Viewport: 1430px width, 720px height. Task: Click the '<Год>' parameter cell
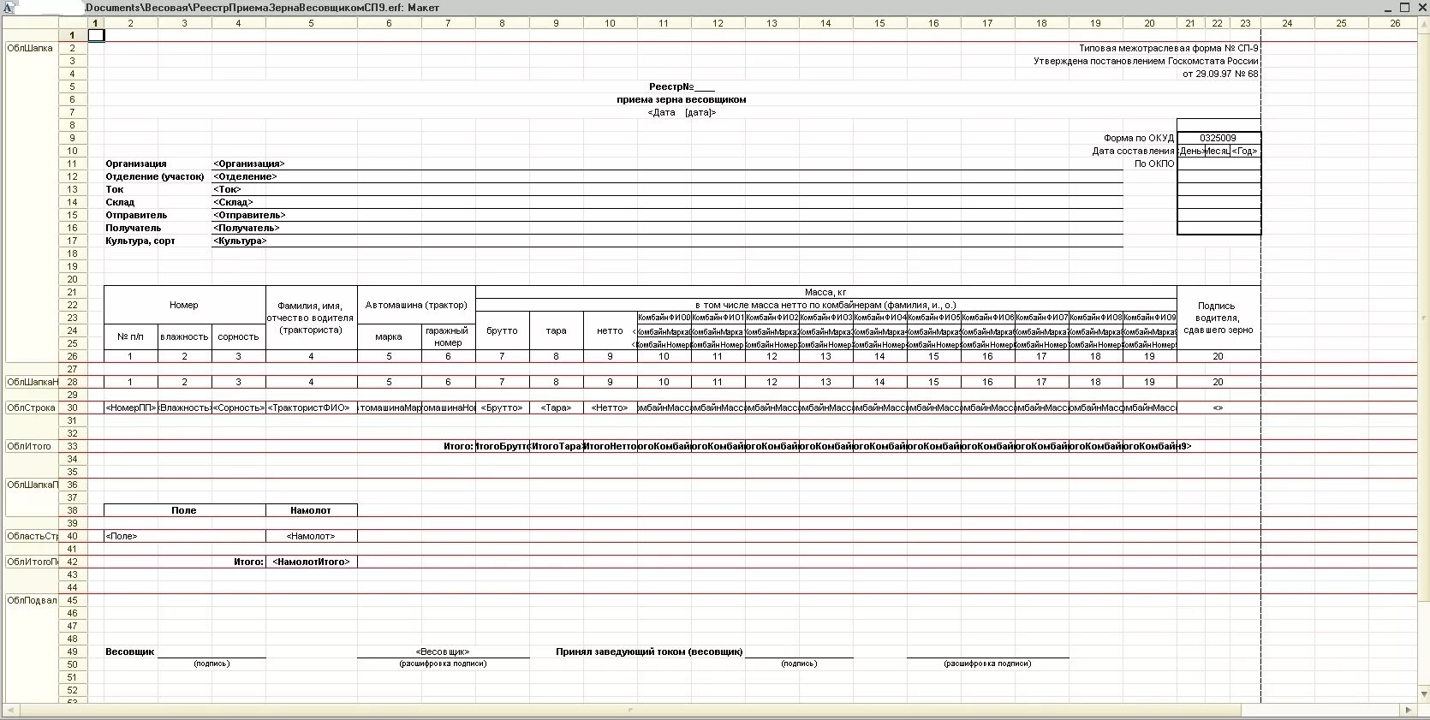pos(1245,151)
